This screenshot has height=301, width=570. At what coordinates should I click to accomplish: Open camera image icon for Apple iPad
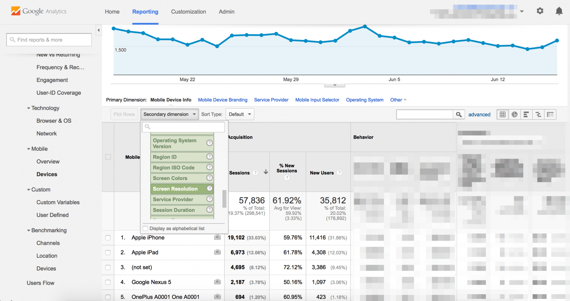[217, 252]
